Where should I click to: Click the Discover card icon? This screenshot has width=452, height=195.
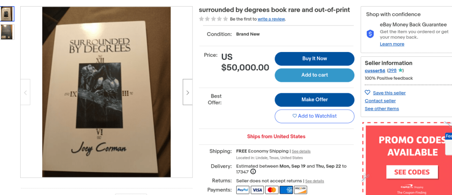click(x=300, y=190)
